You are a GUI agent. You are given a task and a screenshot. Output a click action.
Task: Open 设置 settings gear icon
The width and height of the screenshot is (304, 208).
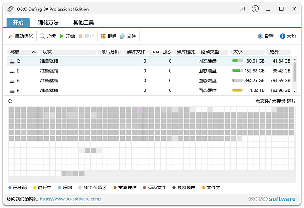click(x=260, y=36)
